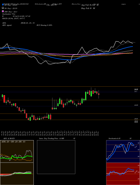Click the 'Stochastics & R' panel title
The image size is (140, 185).
pyautogui.click(x=115, y=138)
